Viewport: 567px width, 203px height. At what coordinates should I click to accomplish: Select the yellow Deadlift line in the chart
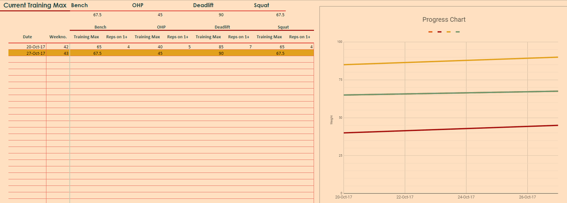point(450,61)
